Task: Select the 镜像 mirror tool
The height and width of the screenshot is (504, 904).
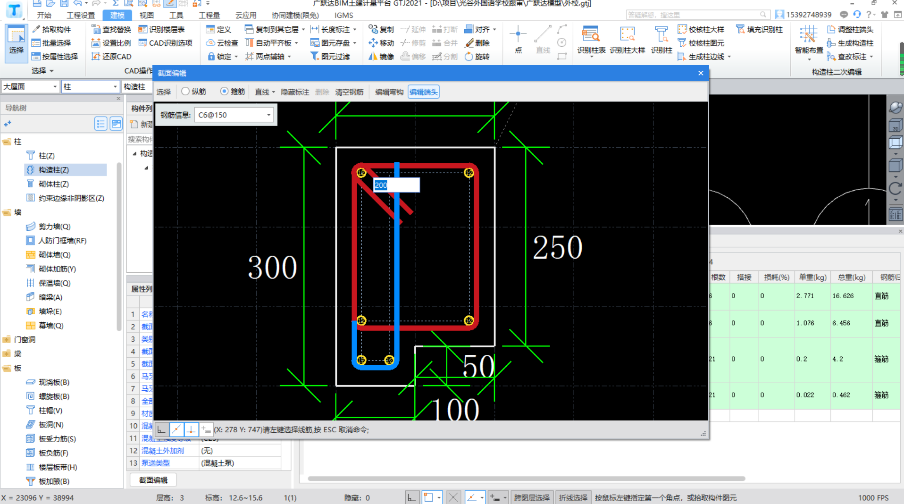Action: (x=381, y=57)
